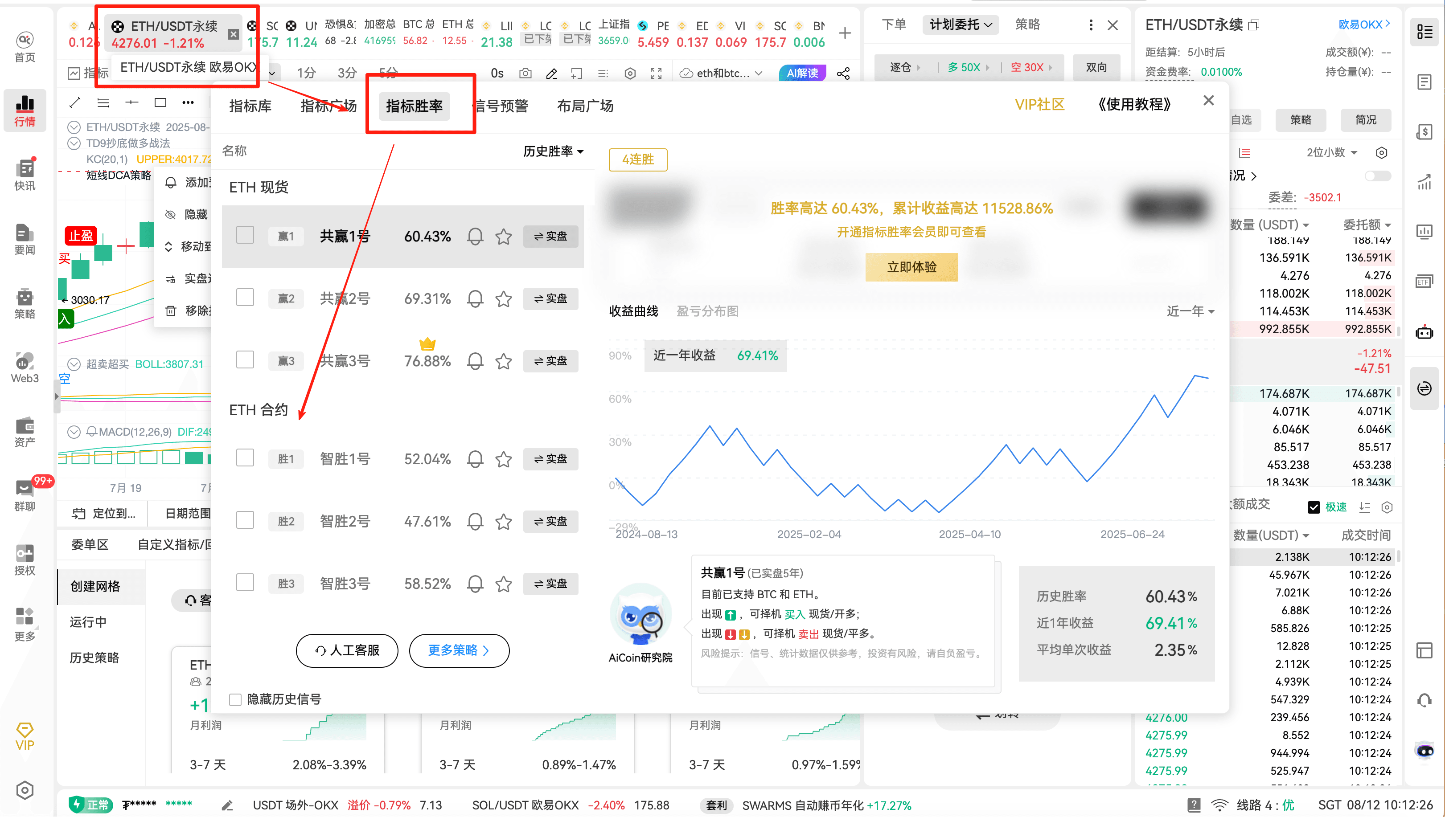Expand the 空 30X leverage selector

1031,67
